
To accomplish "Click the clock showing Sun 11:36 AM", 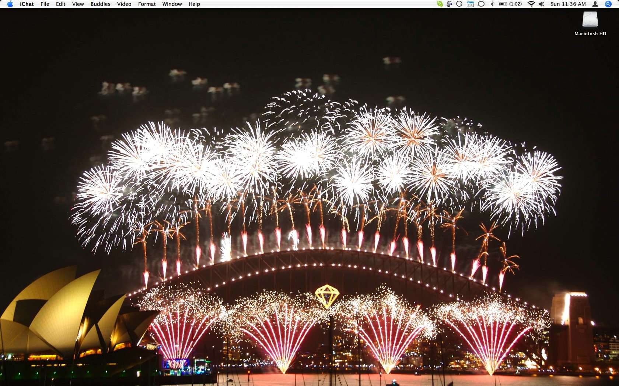I will click(x=568, y=4).
